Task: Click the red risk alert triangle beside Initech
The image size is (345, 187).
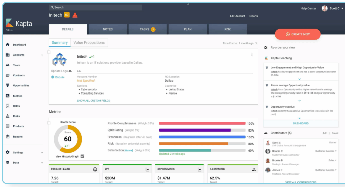Action: 75,15
